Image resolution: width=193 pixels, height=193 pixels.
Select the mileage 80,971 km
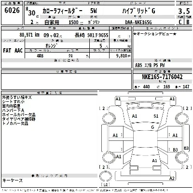click(29, 35)
